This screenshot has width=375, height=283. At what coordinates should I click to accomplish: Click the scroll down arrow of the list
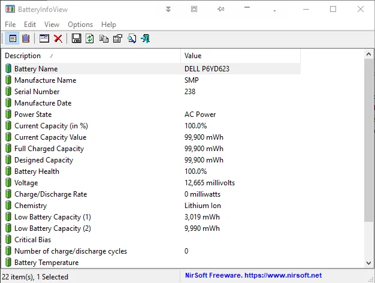[370, 263]
